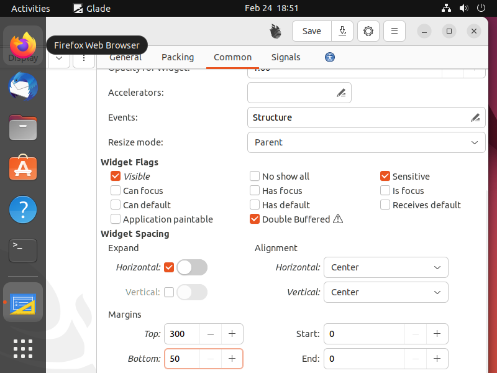
Task: Switch to the Accessibility tab icon
Action: (330, 57)
